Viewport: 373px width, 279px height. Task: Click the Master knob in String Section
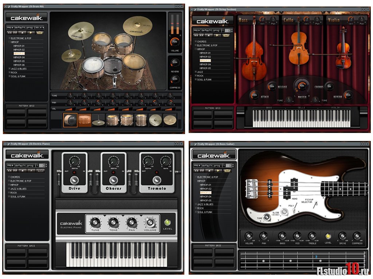(x=302, y=86)
